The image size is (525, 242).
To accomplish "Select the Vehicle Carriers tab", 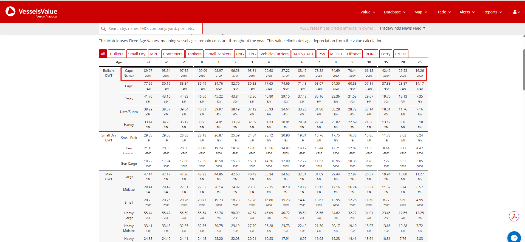I will [x=274, y=54].
